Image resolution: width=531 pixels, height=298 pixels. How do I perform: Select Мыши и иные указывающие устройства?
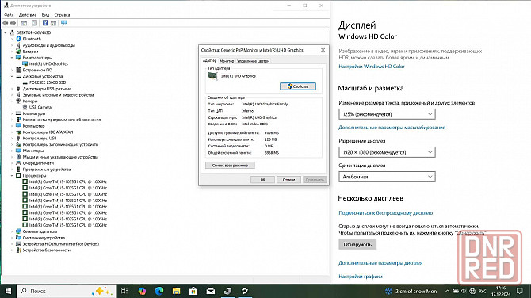[x=60, y=157]
